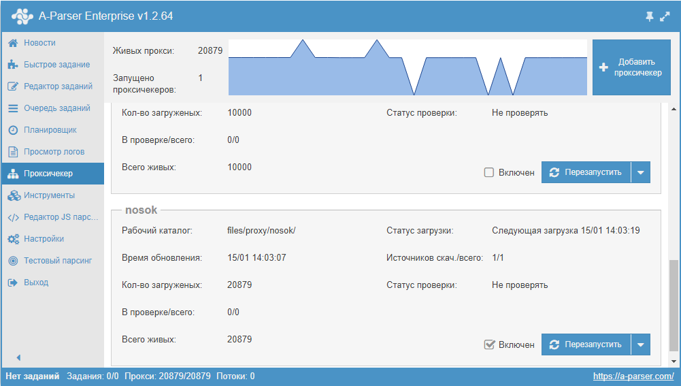The height and width of the screenshot is (386, 681).
Task: Click the gears icon beside Настройки
Action: point(14,239)
